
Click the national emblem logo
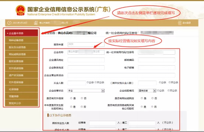click(x=20, y=10)
